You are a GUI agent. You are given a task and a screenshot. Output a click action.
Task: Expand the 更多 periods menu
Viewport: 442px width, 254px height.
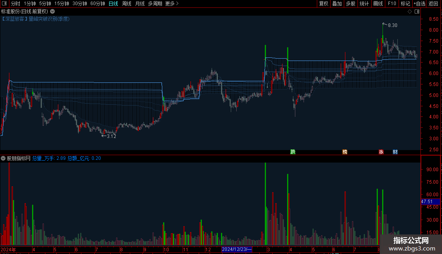tap(172, 4)
